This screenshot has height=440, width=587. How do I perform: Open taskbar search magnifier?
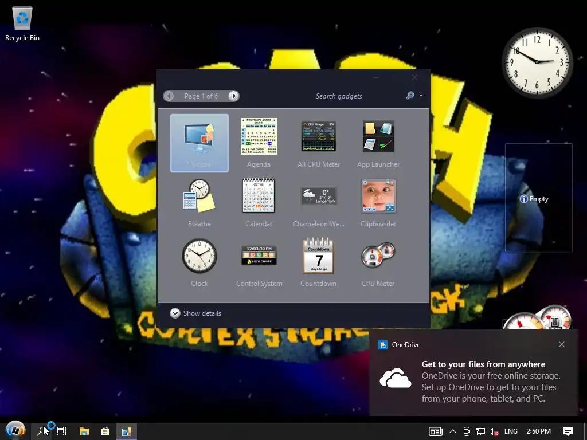point(41,431)
